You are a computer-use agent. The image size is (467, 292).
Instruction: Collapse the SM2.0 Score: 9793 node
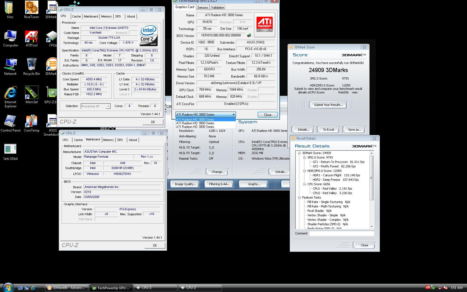click(x=305, y=157)
